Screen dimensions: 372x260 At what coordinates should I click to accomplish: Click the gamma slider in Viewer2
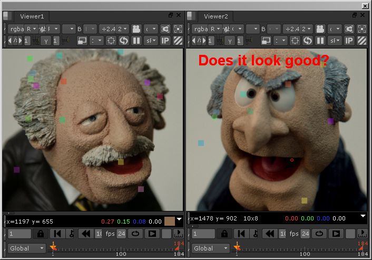pyautogui.click(x=249, y=41)
